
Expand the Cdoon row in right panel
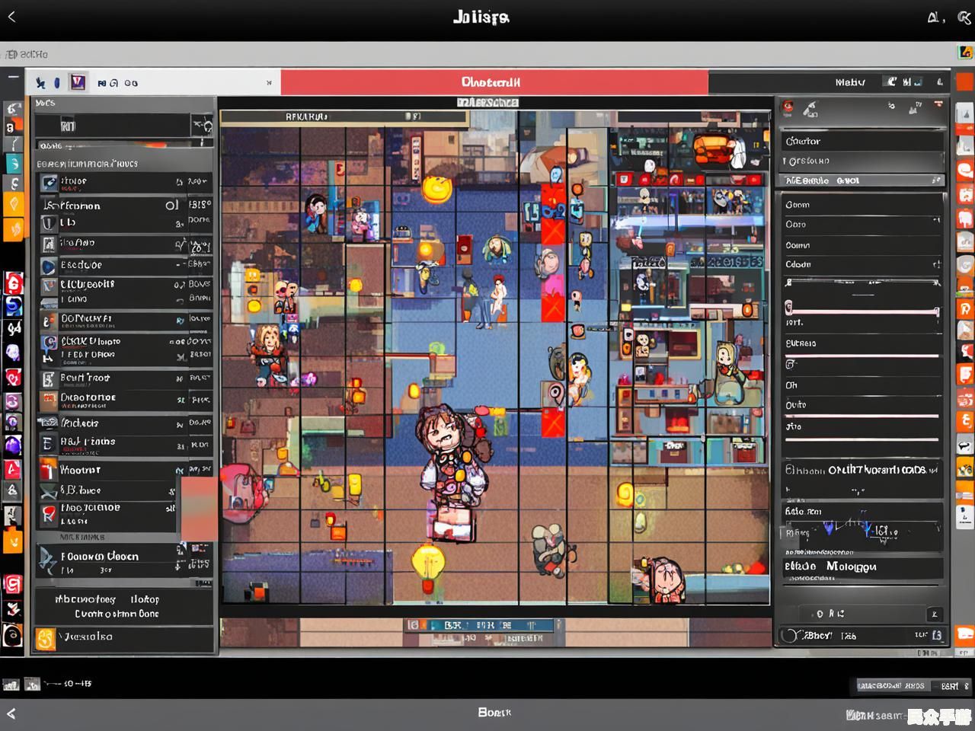tap(937, 264)
